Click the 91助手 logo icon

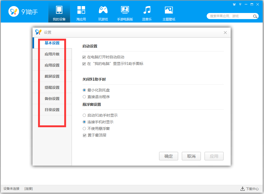14,11
